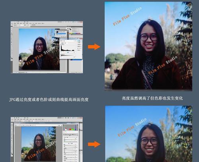Image resolution: width=199 pixels, height=162 pixels.
Task: Click the layer thumbnail in Layers panel
Action: click(x=57, y=32)
